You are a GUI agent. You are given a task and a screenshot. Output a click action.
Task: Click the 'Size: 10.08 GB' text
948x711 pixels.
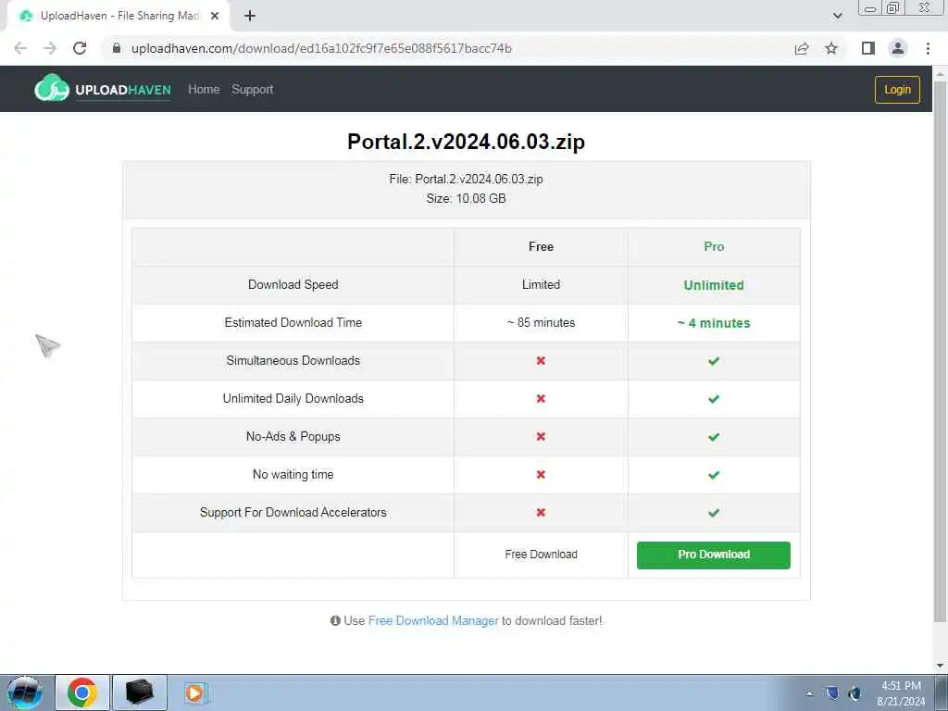pos(467,198)
